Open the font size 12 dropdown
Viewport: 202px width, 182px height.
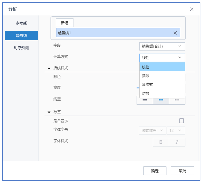[x=176, y=131]
